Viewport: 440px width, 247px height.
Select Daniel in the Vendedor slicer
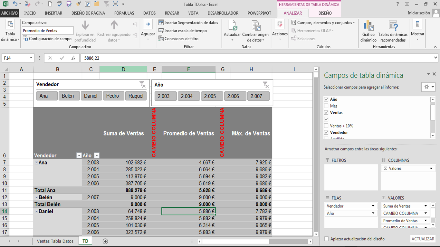click(x=91, y=96)
